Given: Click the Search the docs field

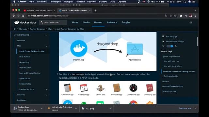Looking at the screenshot, I should (53, 22).
